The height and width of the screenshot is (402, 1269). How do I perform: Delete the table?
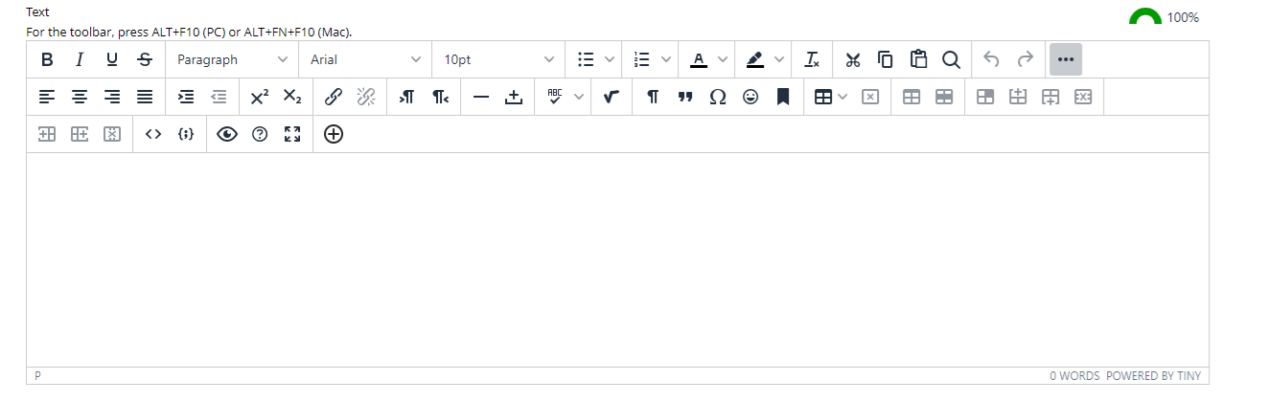tap(869, 97)
